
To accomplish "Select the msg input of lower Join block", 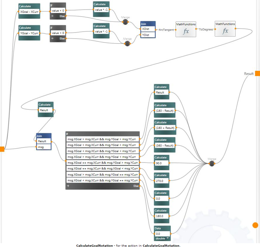I will pos(44,147).
